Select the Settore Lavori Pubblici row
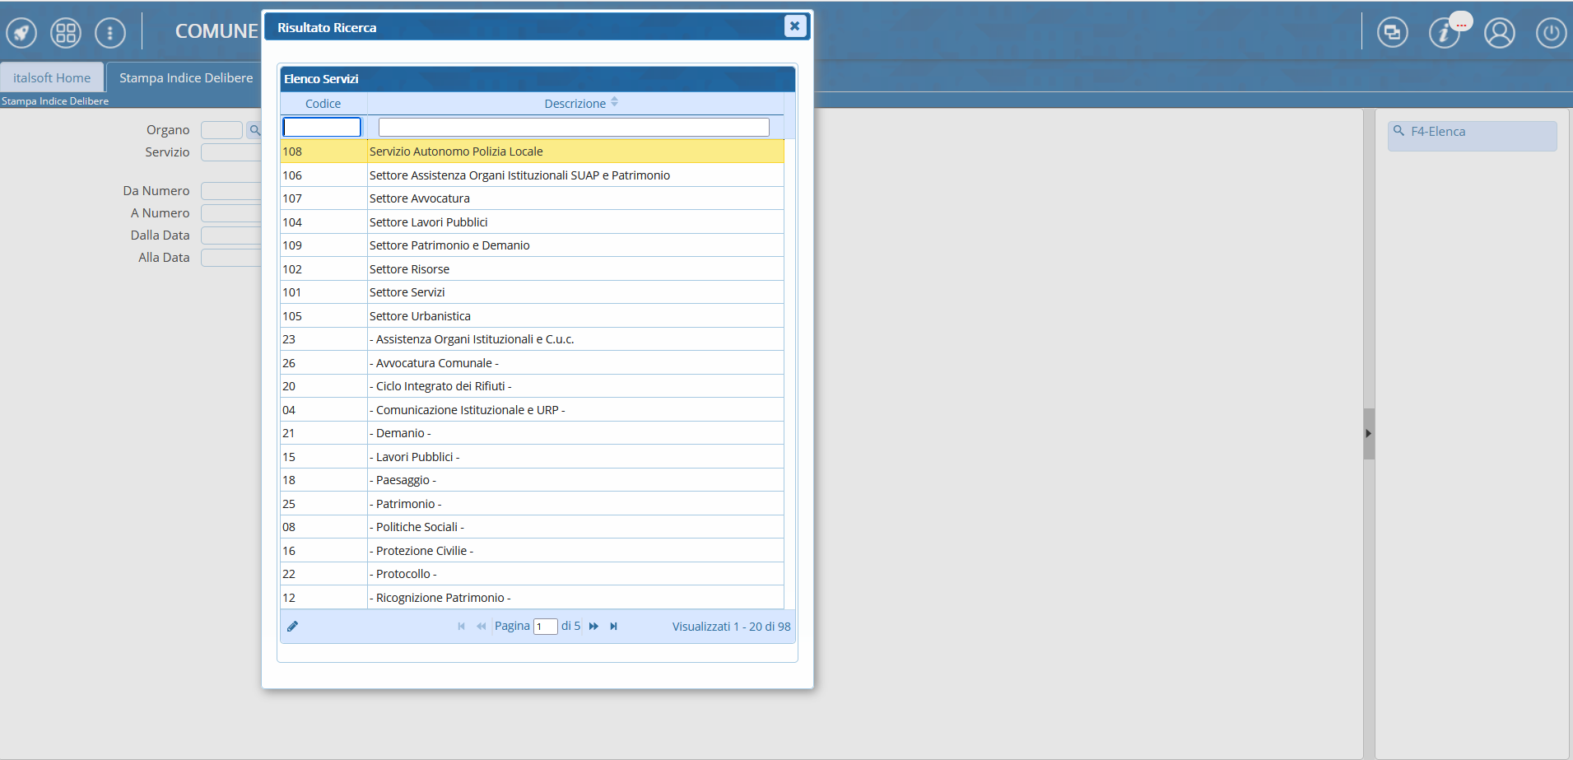Image resolution: width=1573 pixels, height=760 pixels. [428, 222]
